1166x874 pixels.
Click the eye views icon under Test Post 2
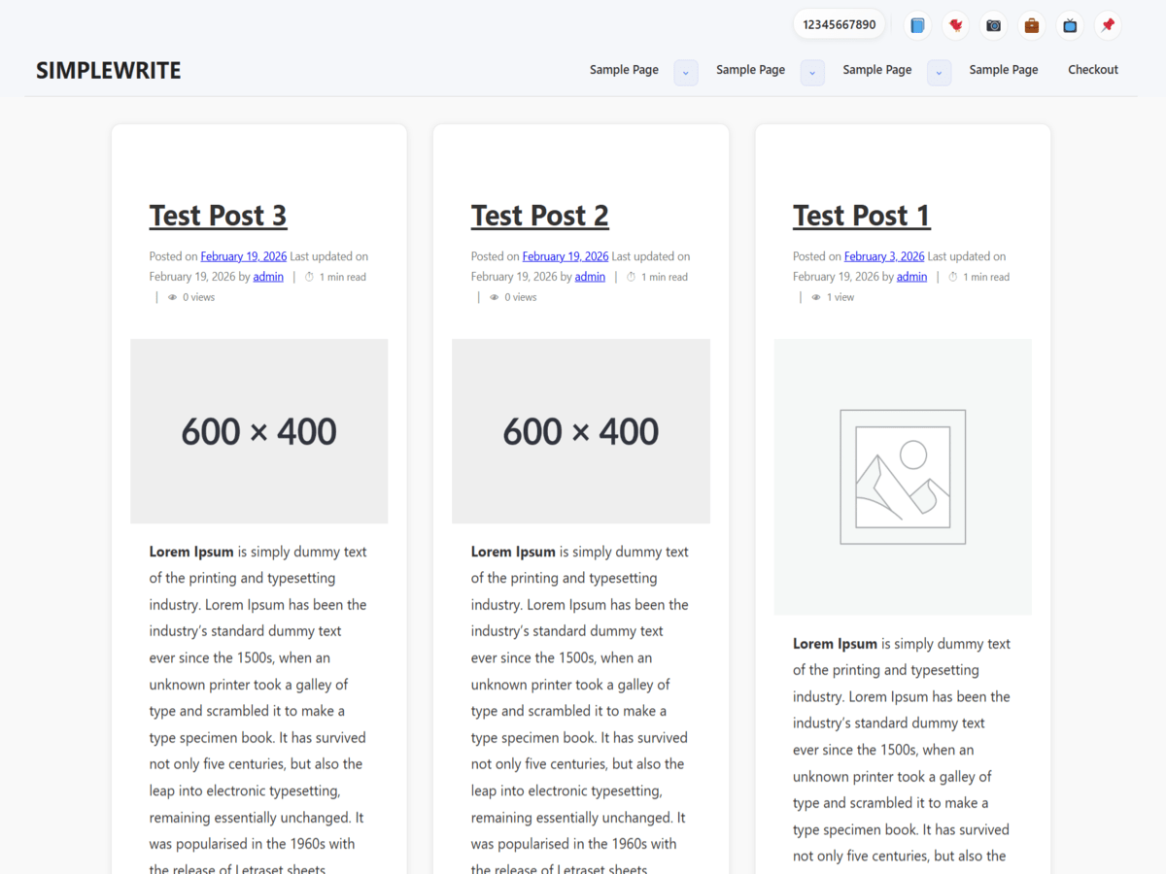coord(495,297)
